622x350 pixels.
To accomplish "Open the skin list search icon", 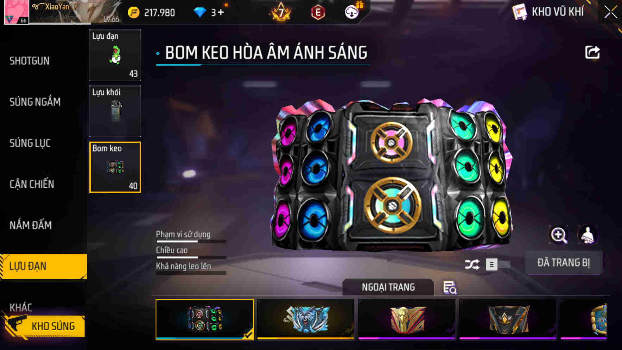I will 450,287.
